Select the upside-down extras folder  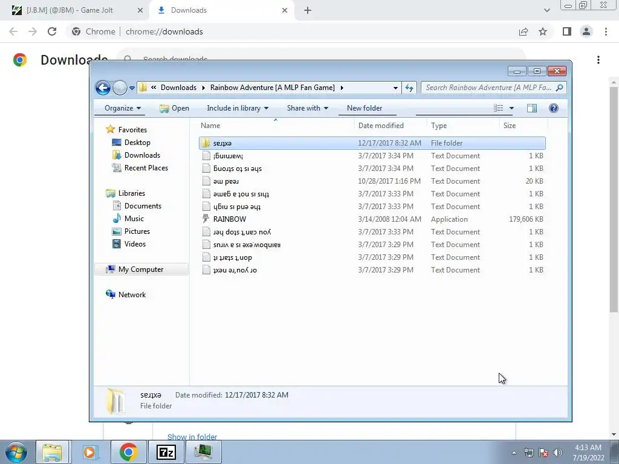click(372, 143)
